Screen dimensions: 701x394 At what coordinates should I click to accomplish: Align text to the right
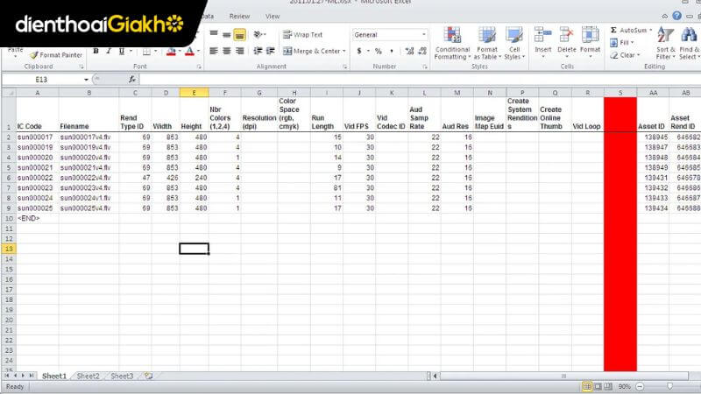click(239, 51)
